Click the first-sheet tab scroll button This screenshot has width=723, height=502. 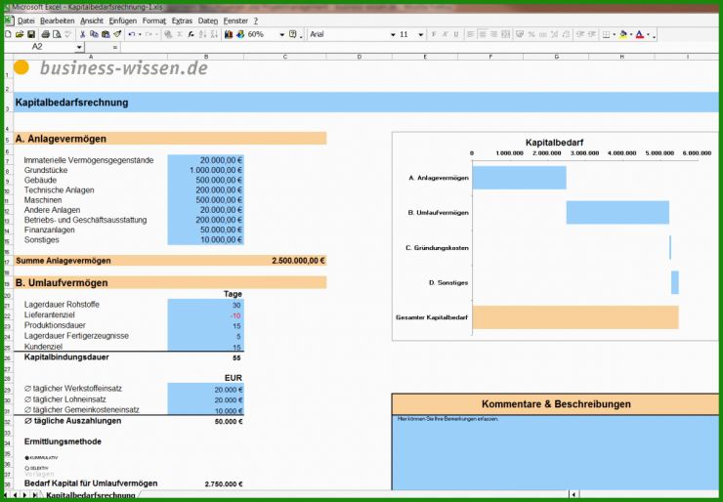pyautogui.click(x=7, y=495)
